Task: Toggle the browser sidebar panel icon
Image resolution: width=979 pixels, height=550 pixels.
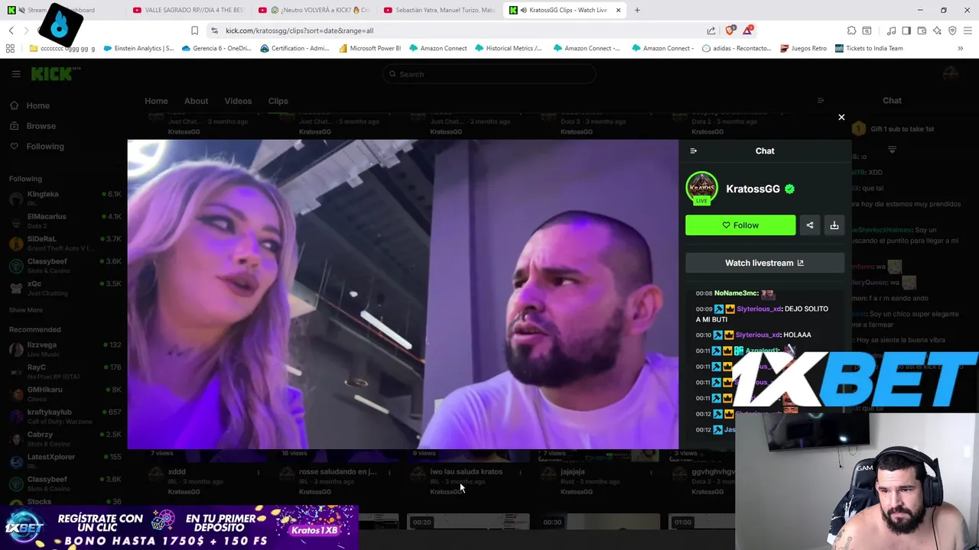Action: point(906,31)
